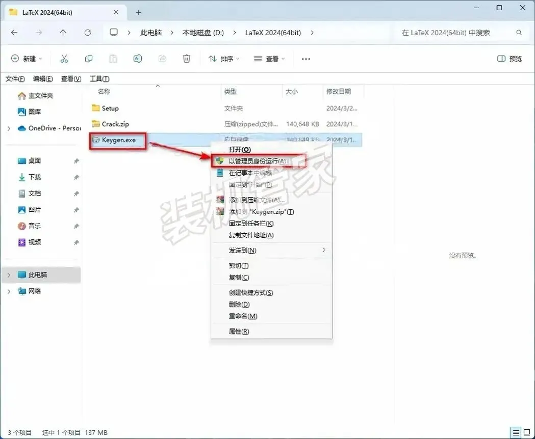Expand the 网络 tree node
Image resolution: width=535 pixels, height=439 pixels.
tap(9, 291)
